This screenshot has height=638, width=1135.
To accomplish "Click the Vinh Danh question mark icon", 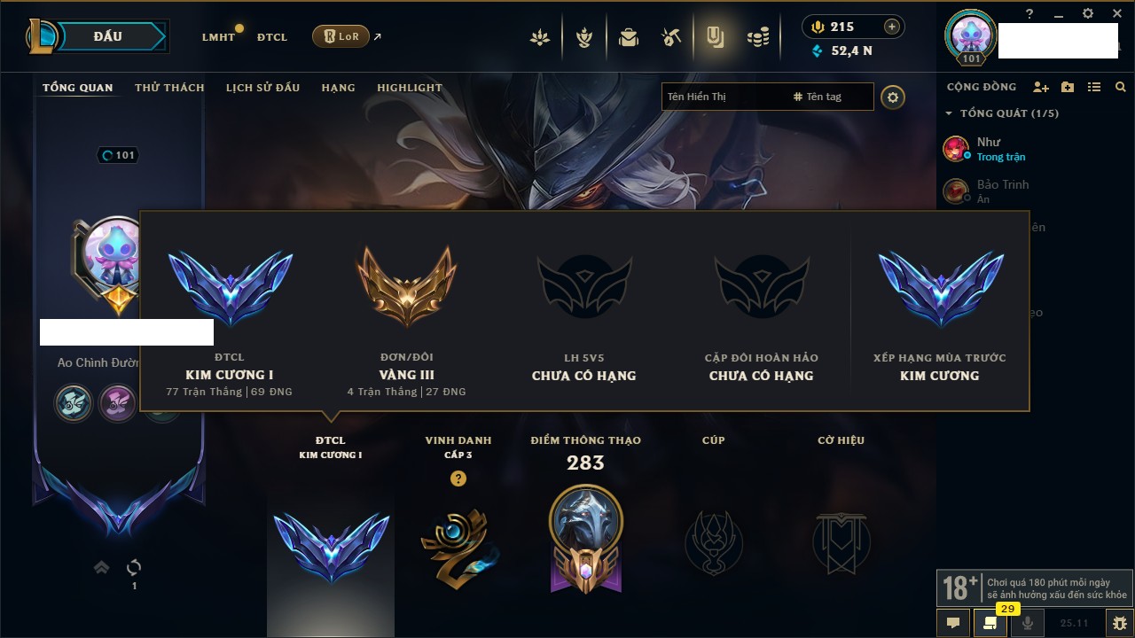I will pyautogui.click(x=458, y=478).
